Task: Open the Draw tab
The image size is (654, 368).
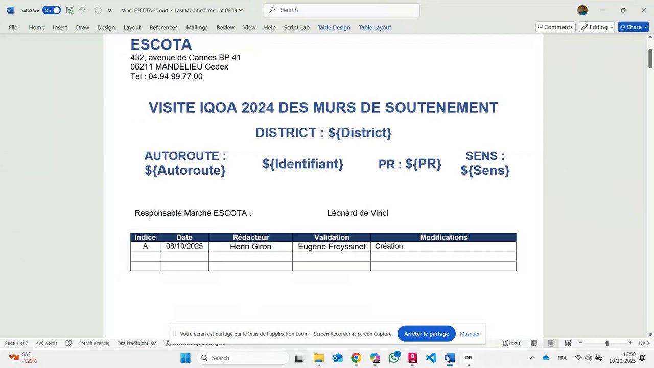Action: tap(83, 27)
